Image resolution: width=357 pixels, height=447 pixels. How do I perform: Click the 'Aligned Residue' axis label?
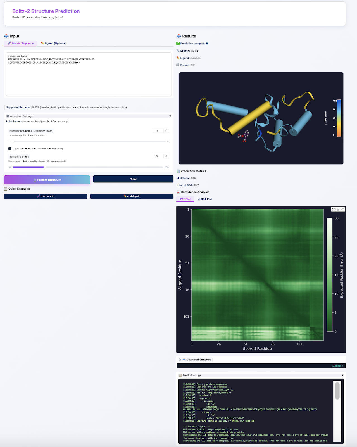coord(180,275)
